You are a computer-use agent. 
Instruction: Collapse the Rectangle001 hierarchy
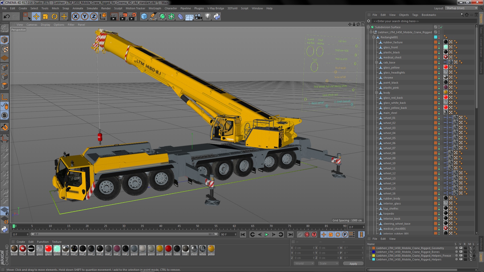pos(374,37)
